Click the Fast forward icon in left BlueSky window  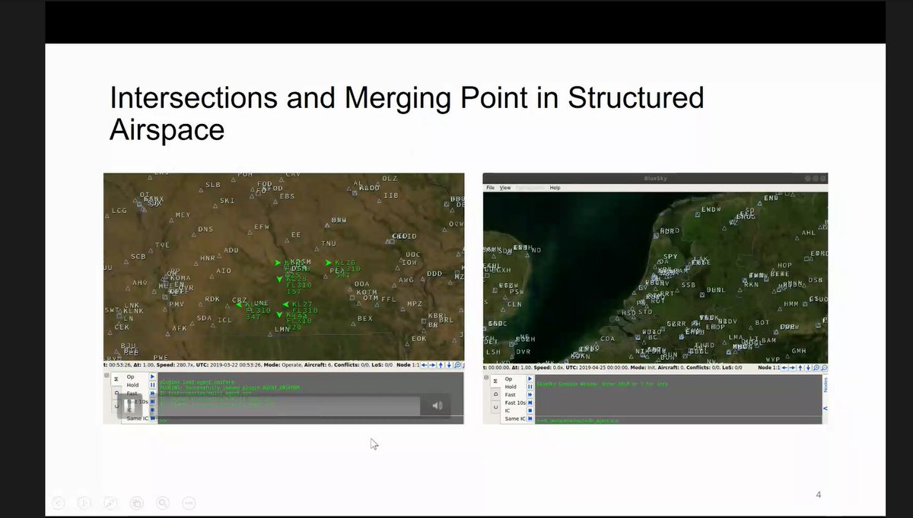(x=152, y=393)
